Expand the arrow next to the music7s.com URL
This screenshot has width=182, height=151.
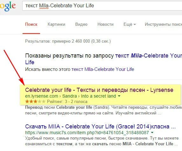(152, 133)
